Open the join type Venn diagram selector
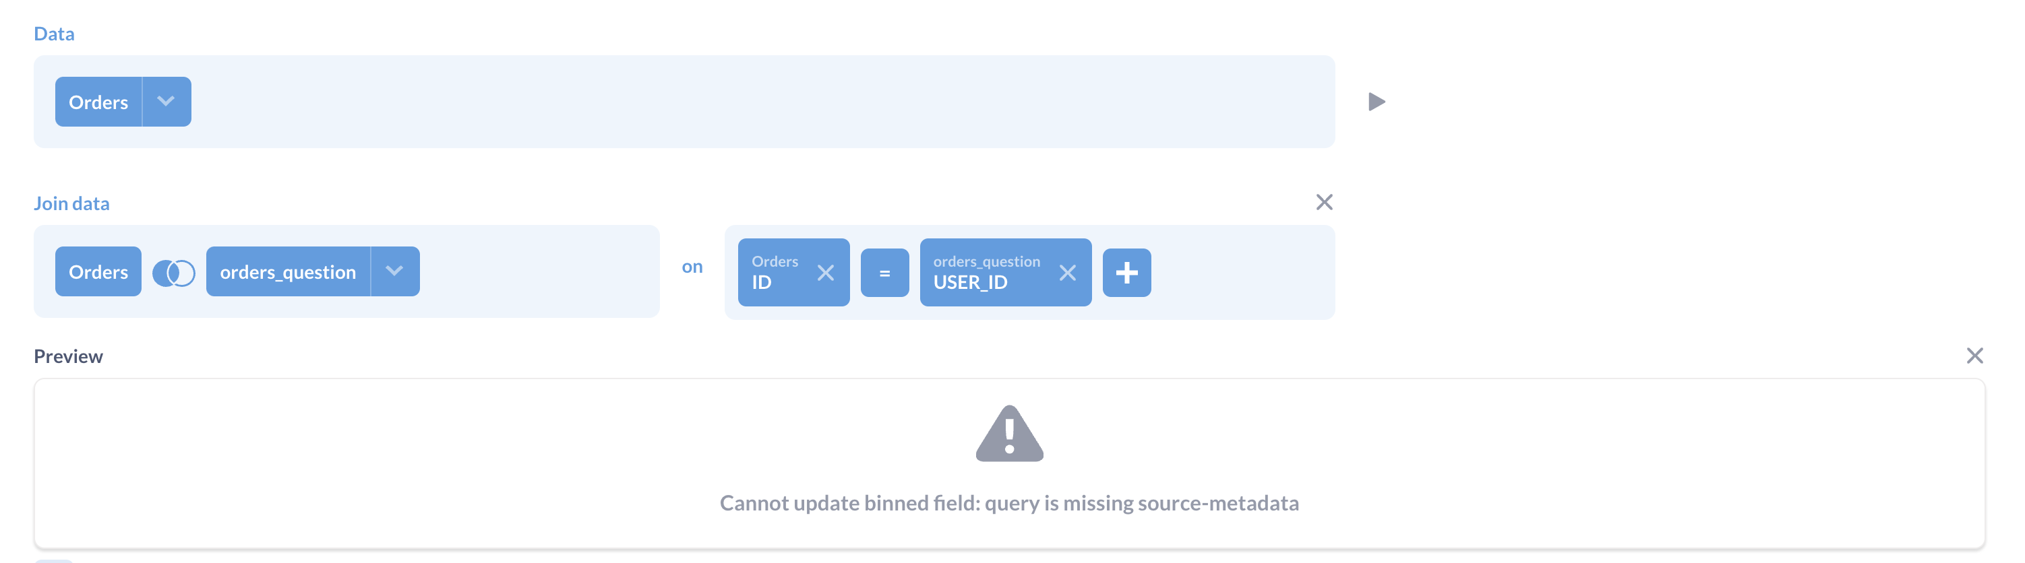Screen dimensions: 2025x563 coord(175,271)
